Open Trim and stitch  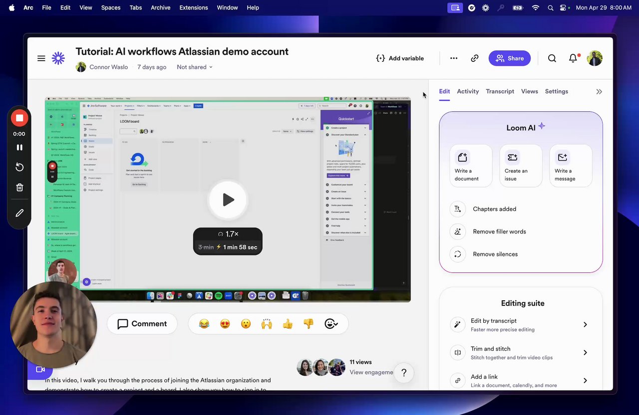pyautogui.click(x=521, y=353)
